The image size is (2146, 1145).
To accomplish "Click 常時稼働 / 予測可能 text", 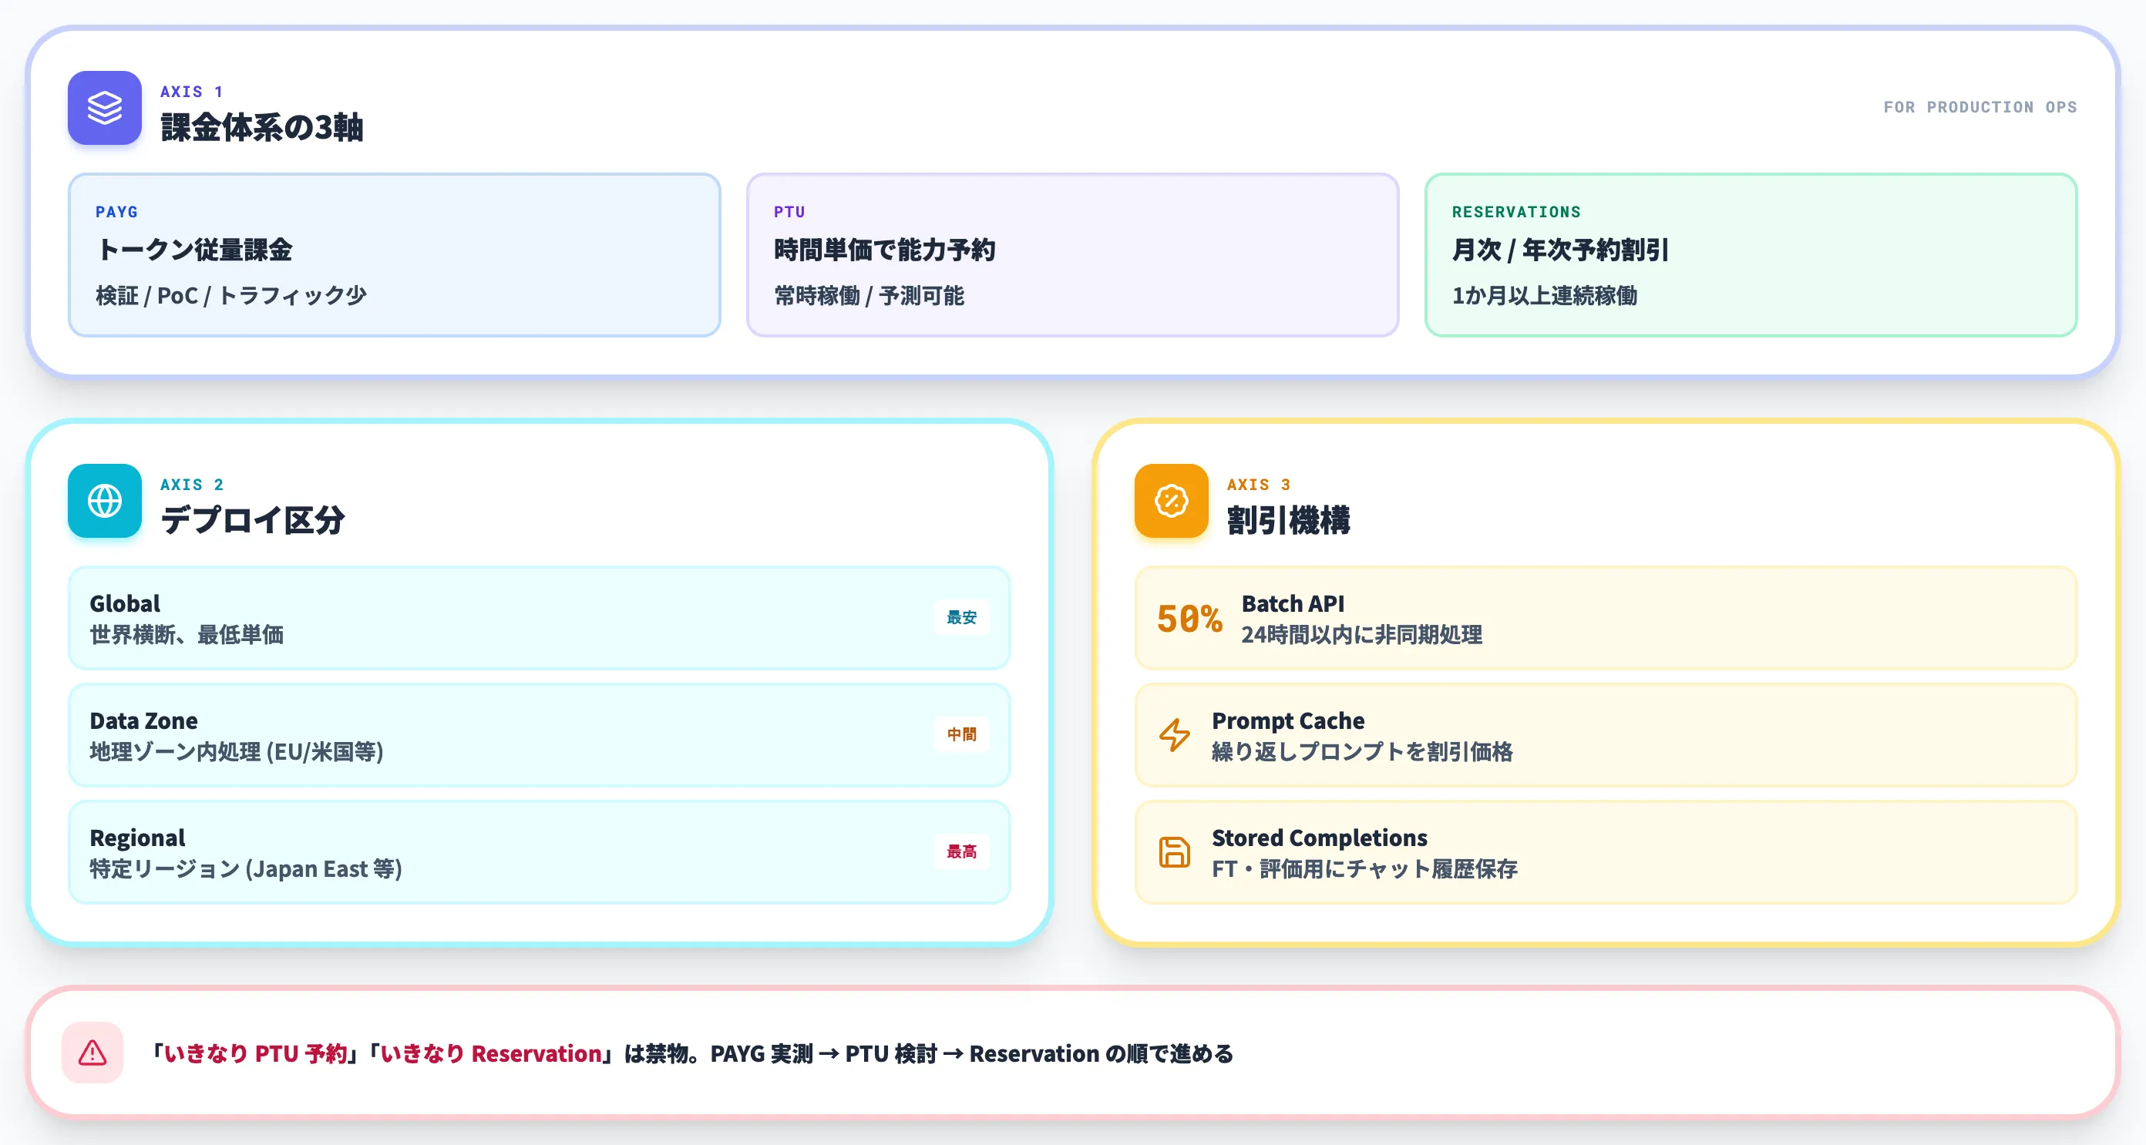I will pos(869,296).
